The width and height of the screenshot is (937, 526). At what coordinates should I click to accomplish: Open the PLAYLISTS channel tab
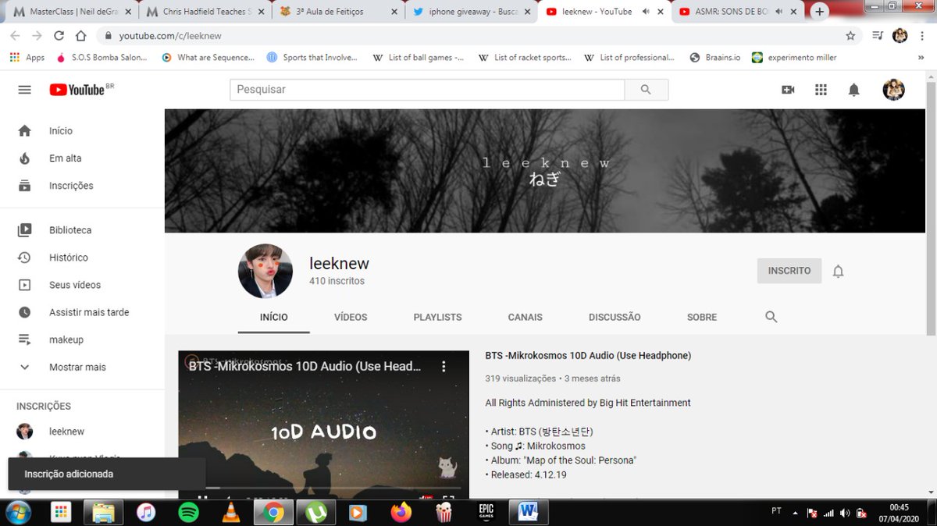(437, 318)
